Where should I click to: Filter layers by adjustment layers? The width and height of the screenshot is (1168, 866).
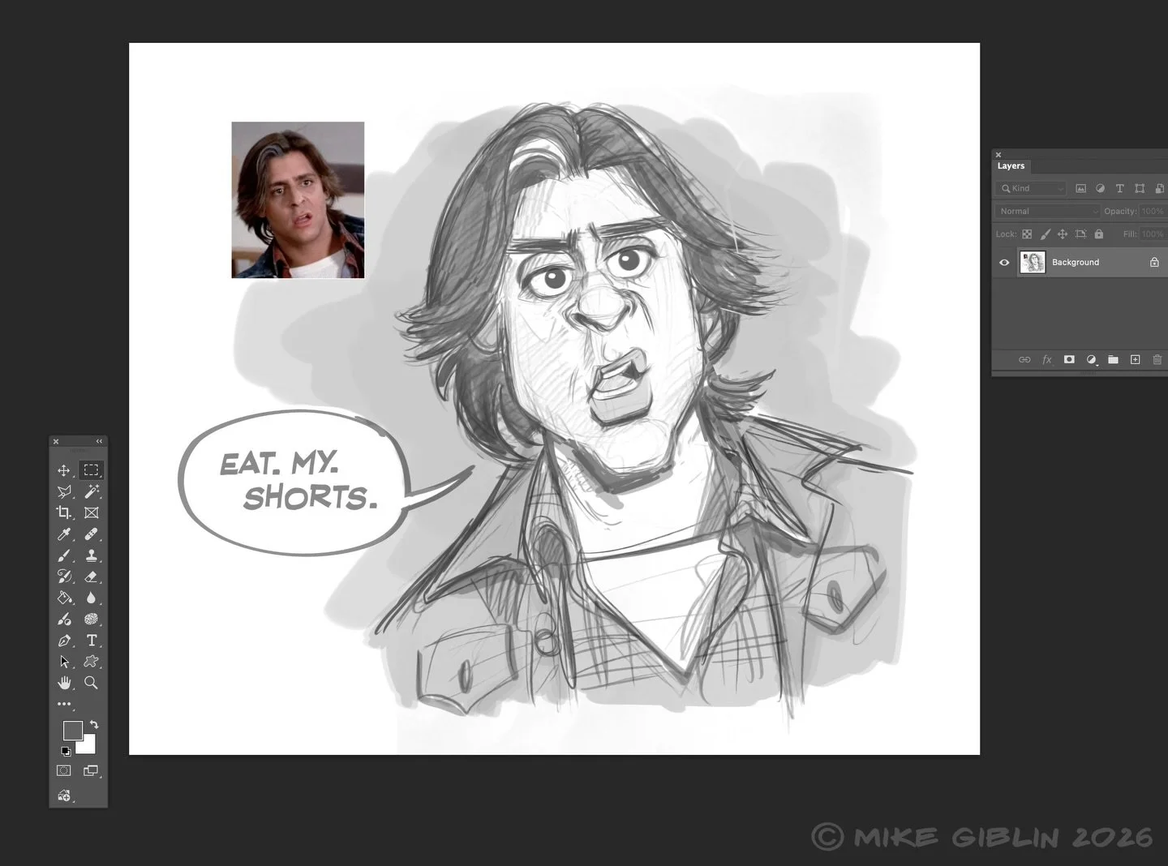[1100, 188]
